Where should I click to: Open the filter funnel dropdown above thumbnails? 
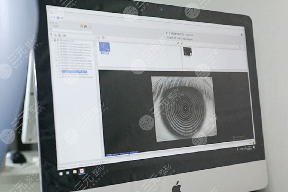tap(104, 38)
